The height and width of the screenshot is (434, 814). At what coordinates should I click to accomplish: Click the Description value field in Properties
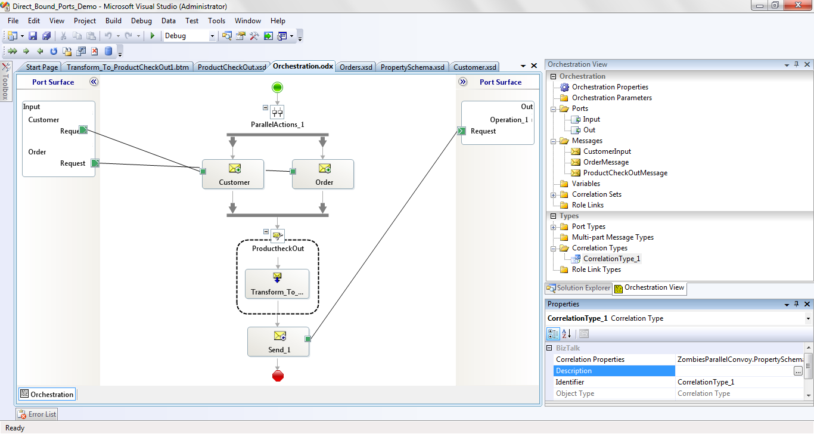click(x=733, y=370)
